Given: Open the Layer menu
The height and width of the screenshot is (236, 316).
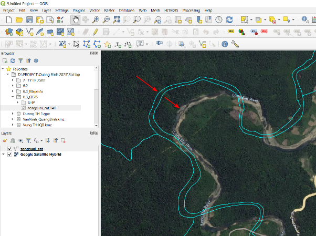Looking at the screenshot, I should click(x=47, y=11).
